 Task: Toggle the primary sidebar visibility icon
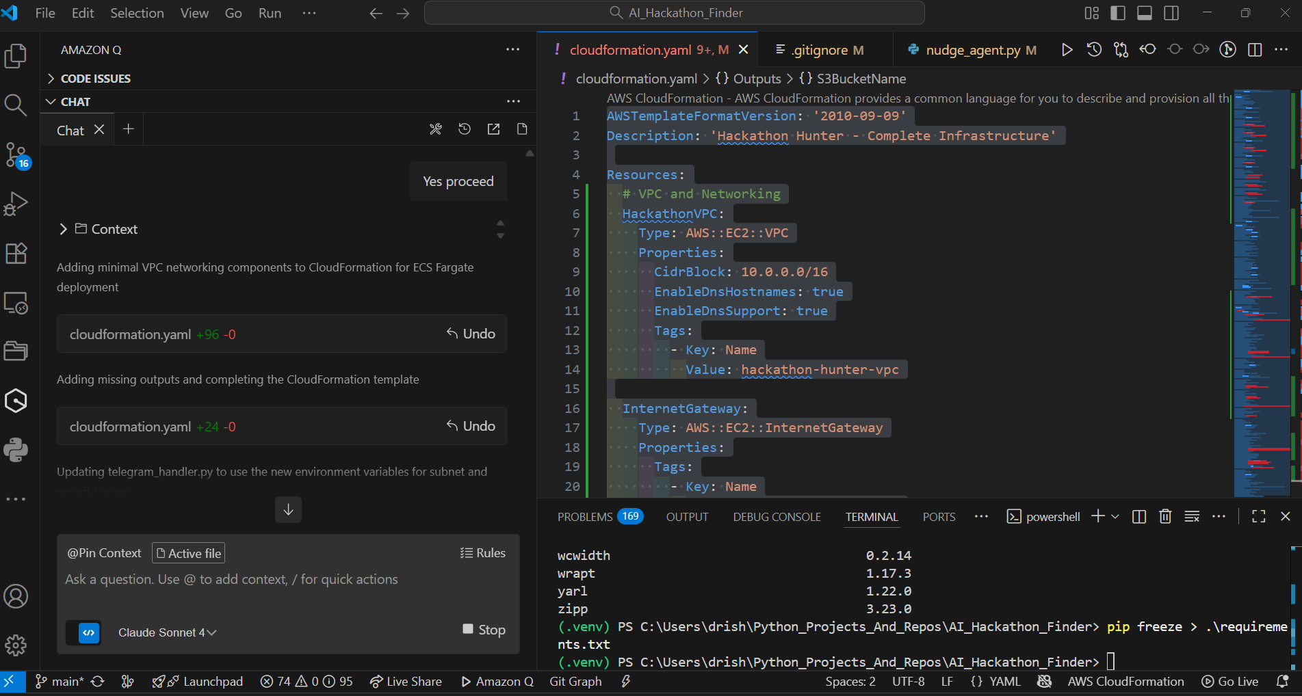point(1116,12)
